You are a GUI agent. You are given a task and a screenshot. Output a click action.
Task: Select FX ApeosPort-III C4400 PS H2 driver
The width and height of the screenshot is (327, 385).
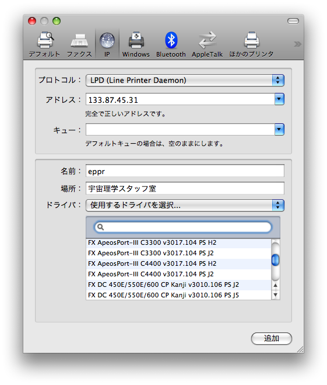point(178,263)
